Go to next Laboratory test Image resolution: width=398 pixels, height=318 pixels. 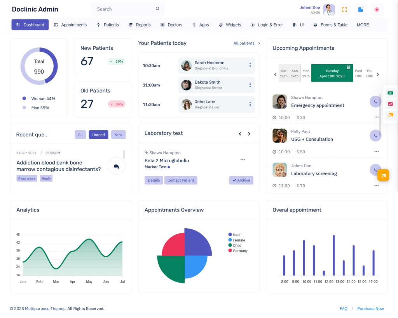249,134
